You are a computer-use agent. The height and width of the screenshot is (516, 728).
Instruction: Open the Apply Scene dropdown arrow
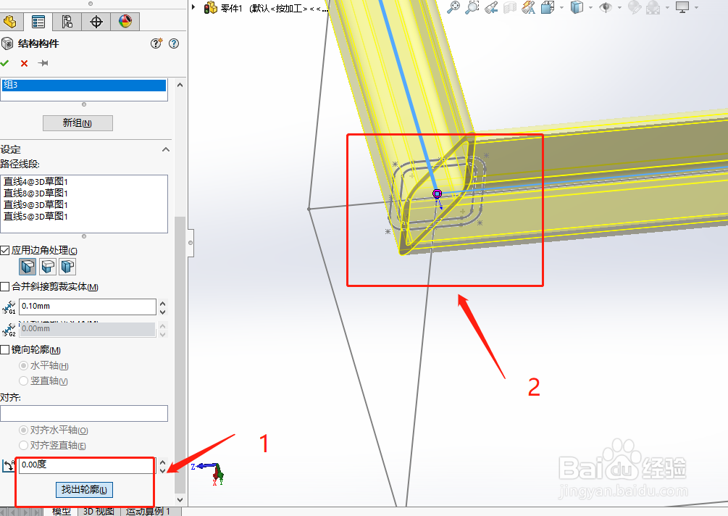667,7
